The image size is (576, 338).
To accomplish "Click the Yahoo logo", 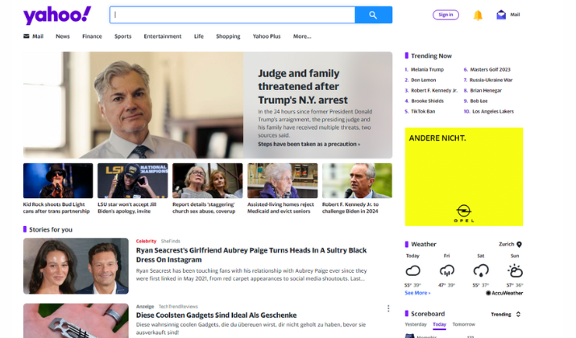I will pos(57,15).
